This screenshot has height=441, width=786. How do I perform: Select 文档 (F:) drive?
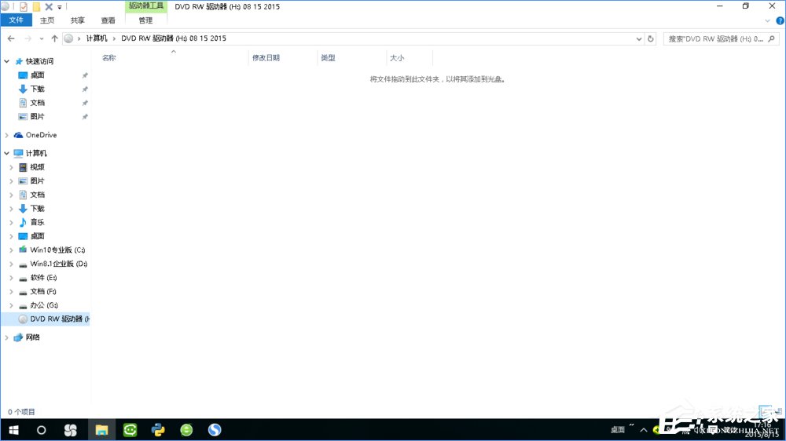point(43,291)
